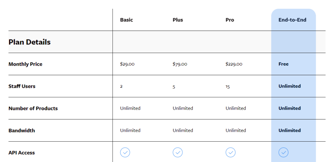Click Unlimited Staff Users under End-to-End
Screen dimensions: 332x162
coord(290,86)
